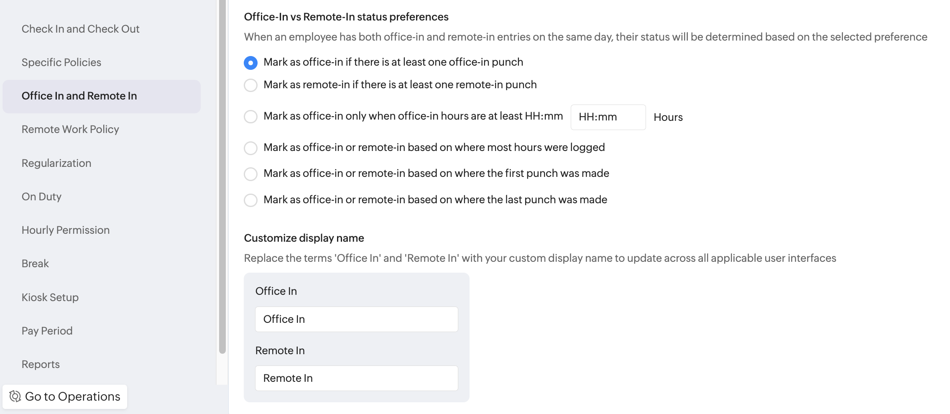Select 'Mark as office-in if at least one office-in punch'
The image size is (950, 414).
tap(250, 63)
